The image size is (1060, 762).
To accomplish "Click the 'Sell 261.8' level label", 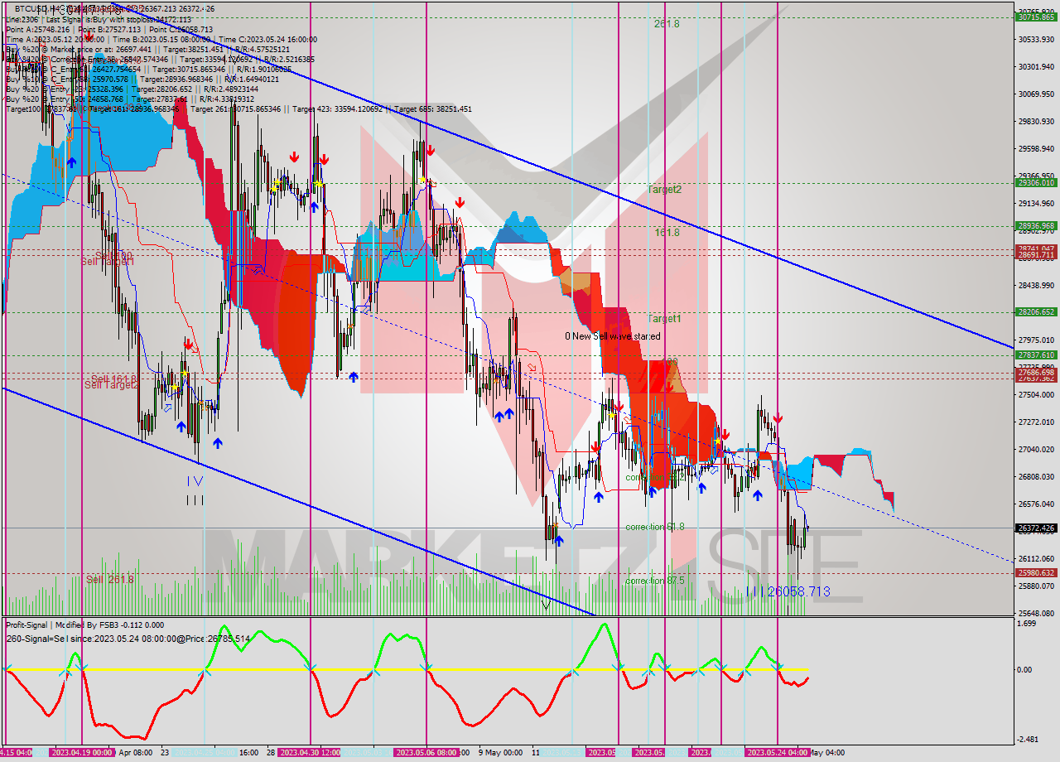I will click(109, 580).
